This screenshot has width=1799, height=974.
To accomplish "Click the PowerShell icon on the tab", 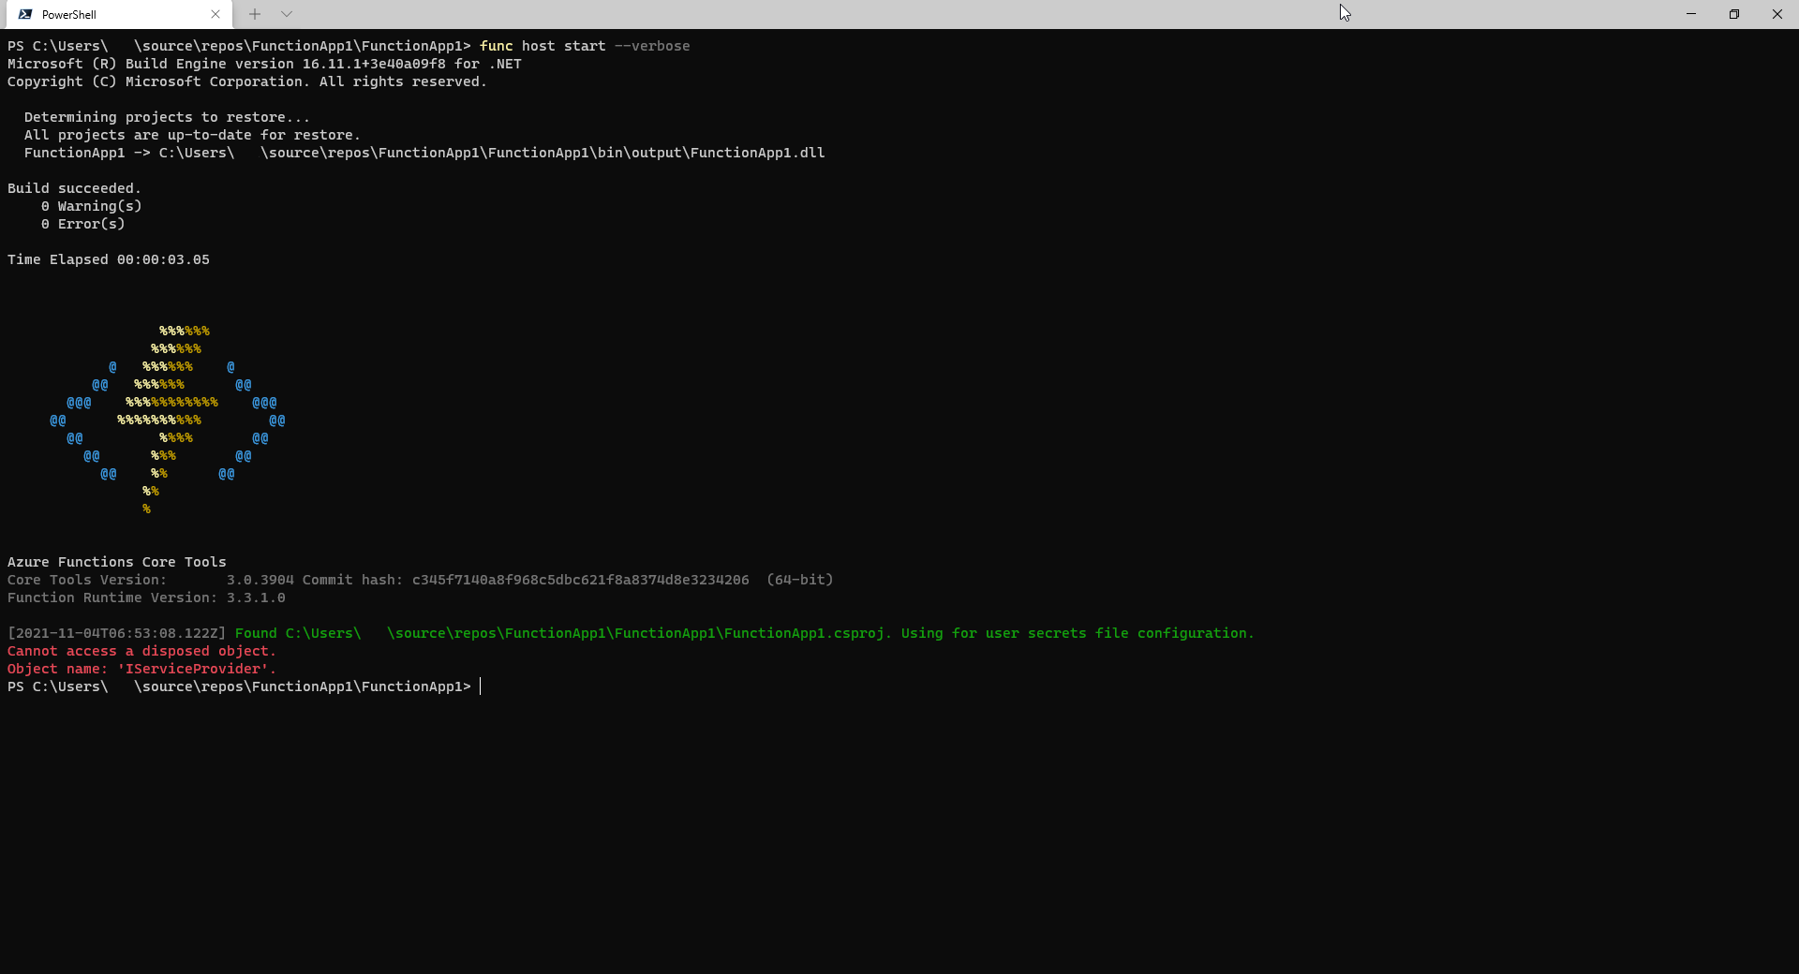I will tap(25, 14).
